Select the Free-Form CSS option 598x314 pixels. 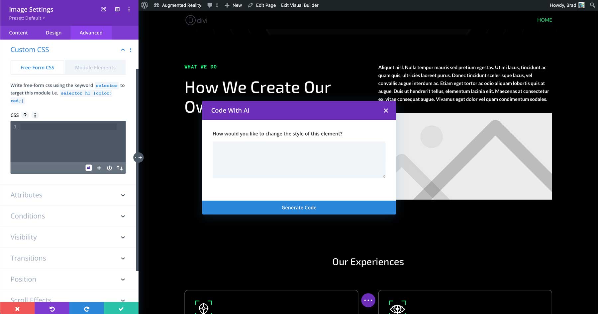37,67
